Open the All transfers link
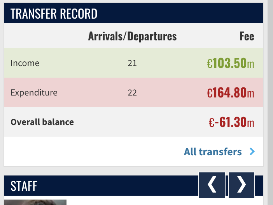Screen dimensions: 273x205 pos(213,152)
